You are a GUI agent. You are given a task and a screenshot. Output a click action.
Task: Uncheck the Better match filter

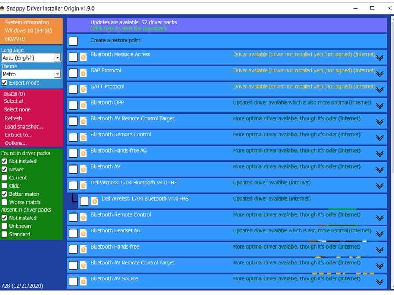click(4, 194)
